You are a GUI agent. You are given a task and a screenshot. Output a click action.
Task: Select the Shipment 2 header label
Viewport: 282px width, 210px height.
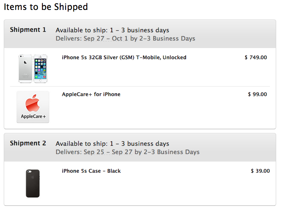[x=28, y=143]
